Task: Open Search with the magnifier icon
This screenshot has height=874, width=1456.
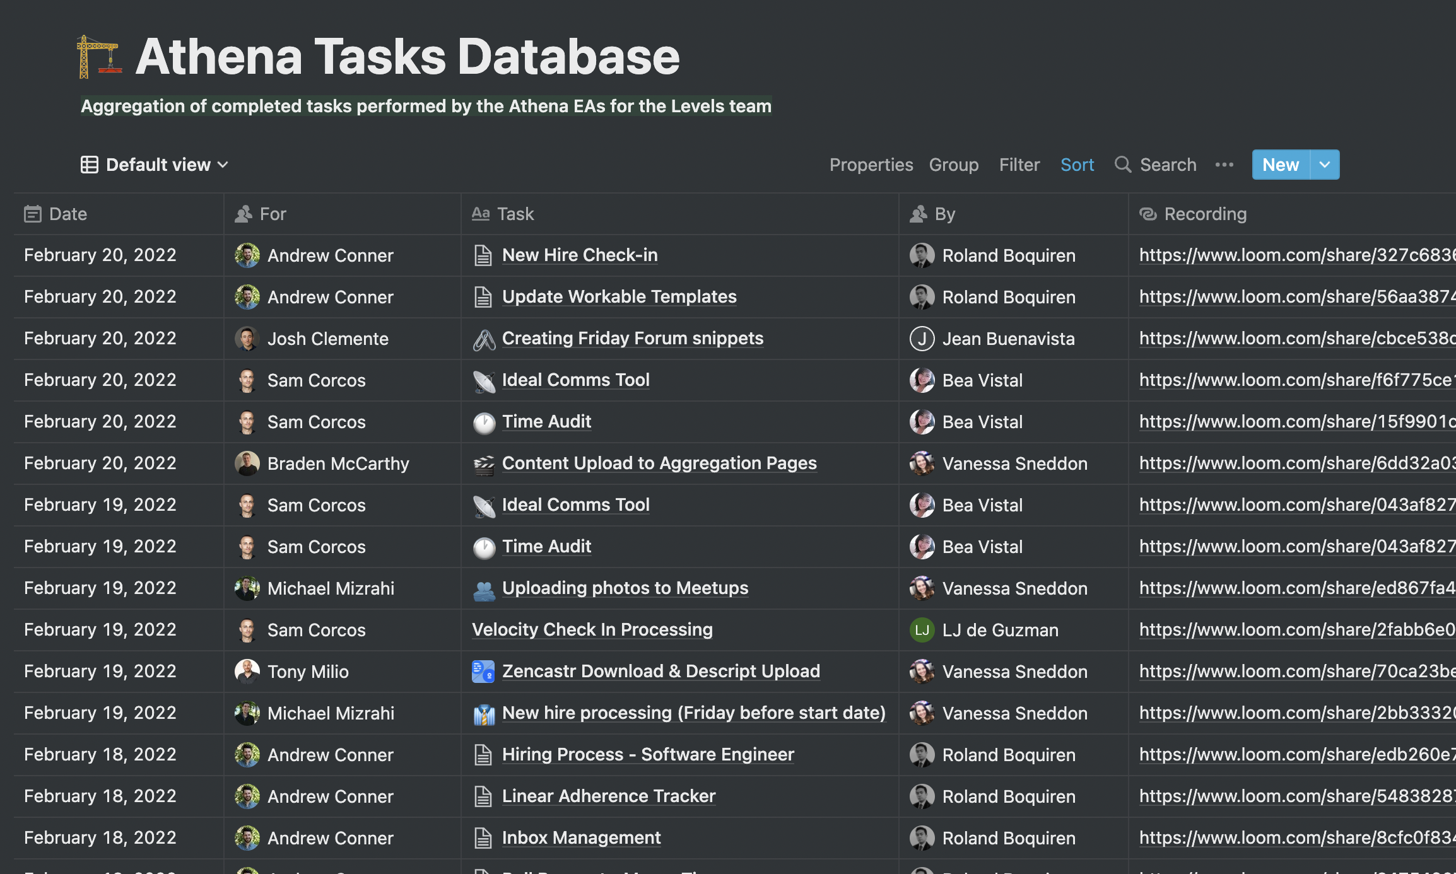Action: pyautogui.click(x=1123, y=165)
